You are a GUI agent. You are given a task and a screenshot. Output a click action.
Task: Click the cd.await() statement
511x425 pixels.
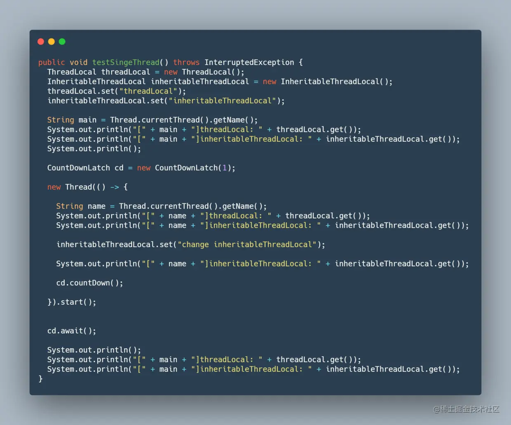coord(71,330)
